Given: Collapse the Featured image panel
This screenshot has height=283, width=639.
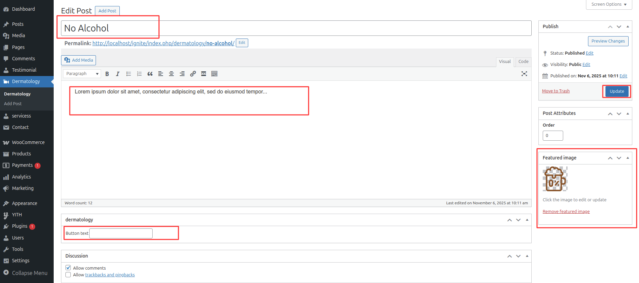Looking at the screenshot, I should [628, 158].
